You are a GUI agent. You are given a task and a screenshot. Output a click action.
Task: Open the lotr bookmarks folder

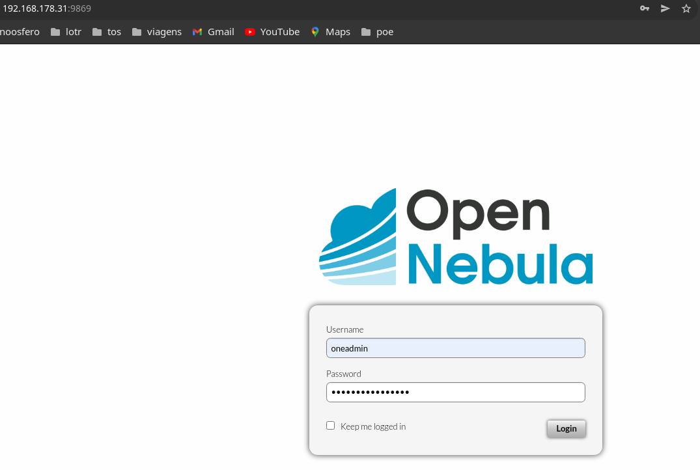tap(66, 32)
